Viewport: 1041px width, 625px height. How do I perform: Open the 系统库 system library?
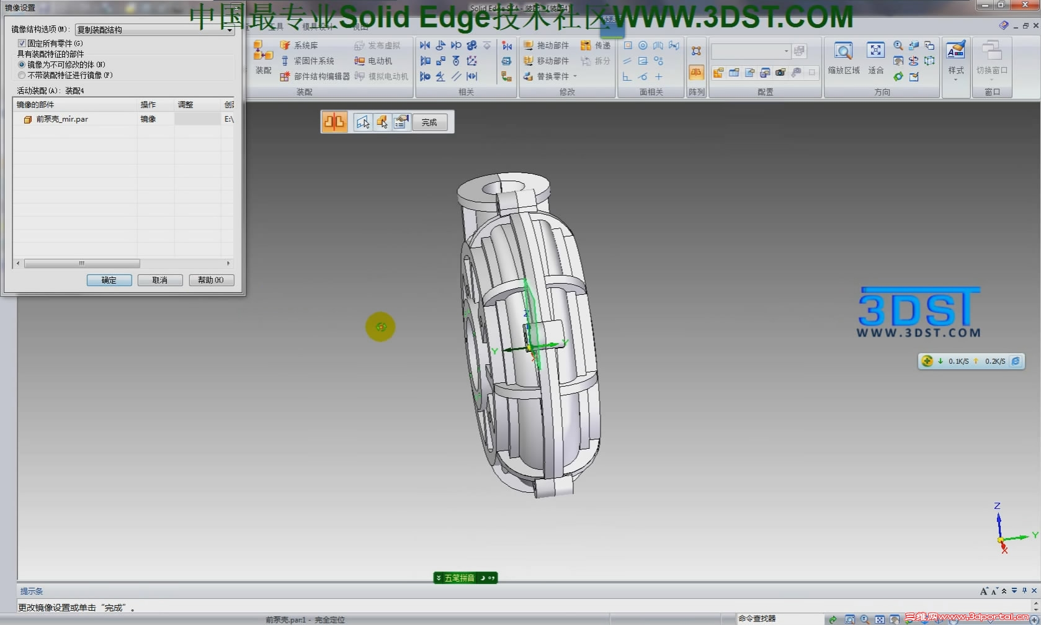coord(302,45)
